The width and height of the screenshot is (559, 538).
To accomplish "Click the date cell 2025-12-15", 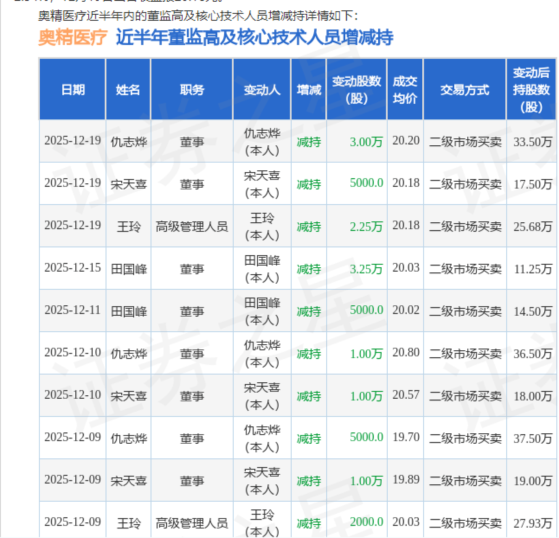I will tap(73, 268).
